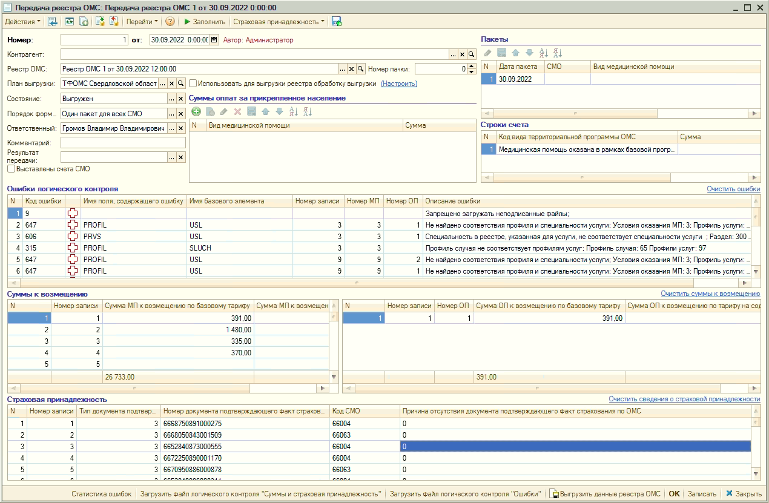This screenshot has height=503, width=769.
Task: Click sort ascending icon in Пакеты toolbar
Action: click(x=543, y=53)
